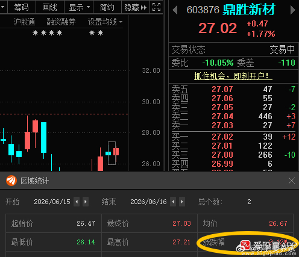Click the 区域统计 dialog logo icon

11,181
